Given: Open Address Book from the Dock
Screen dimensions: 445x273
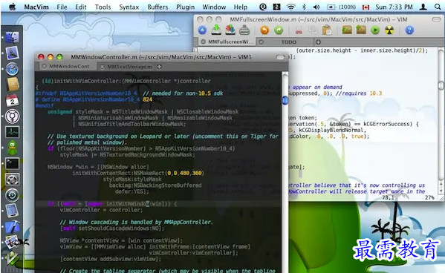Looking at the screenshot, I should (12, 85).
